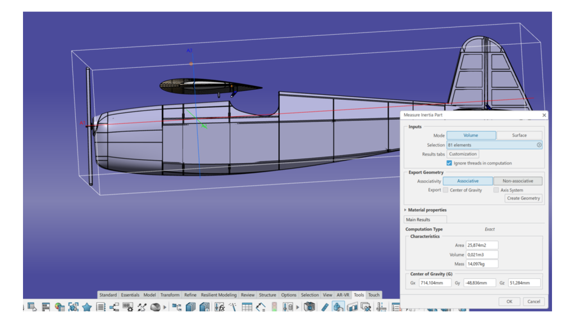Open the gray material sphere icon

pos(155,307)
